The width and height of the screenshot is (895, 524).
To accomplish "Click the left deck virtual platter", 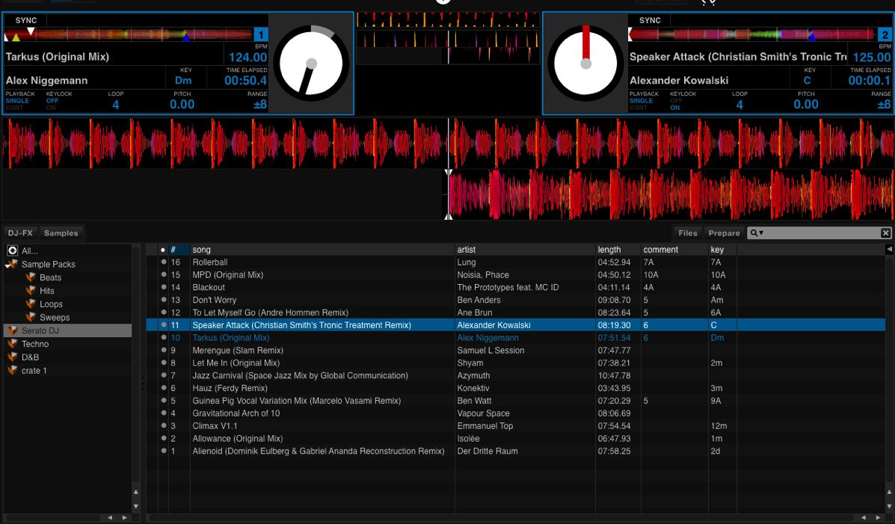I will coord(311,64).
